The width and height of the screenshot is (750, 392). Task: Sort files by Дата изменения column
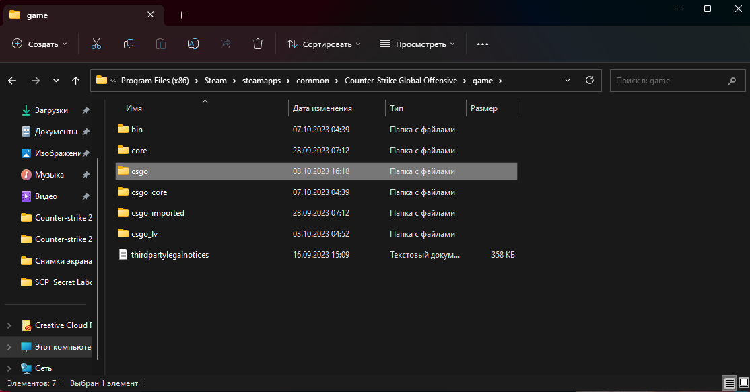pos(322,108)
